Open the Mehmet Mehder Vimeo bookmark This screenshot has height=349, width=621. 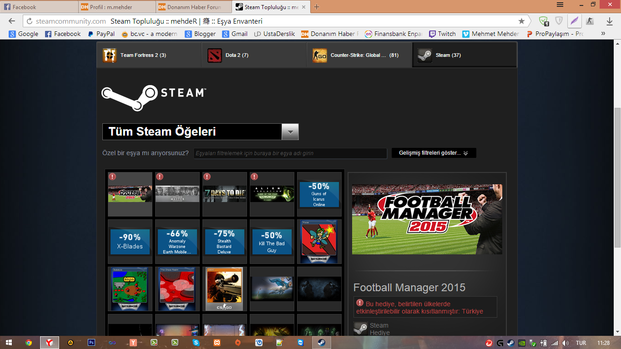(x=491, y=34)
